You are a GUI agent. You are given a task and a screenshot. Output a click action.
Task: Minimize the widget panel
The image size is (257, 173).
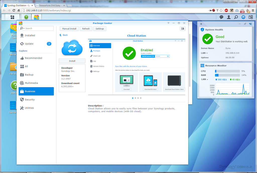(x=240, y=24)
